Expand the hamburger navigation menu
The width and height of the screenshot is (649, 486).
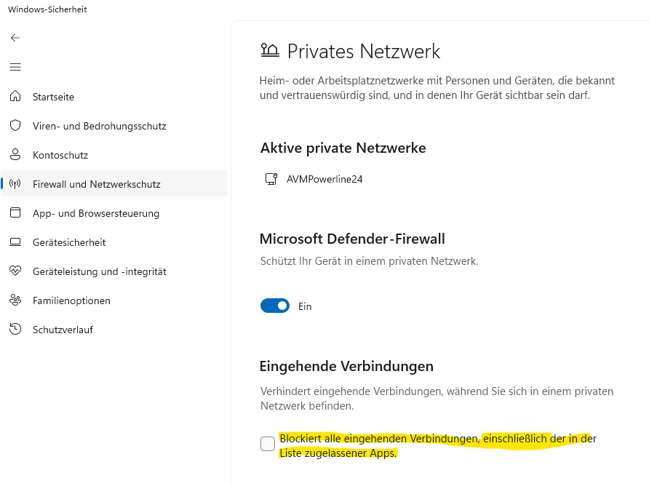[15, 67]
